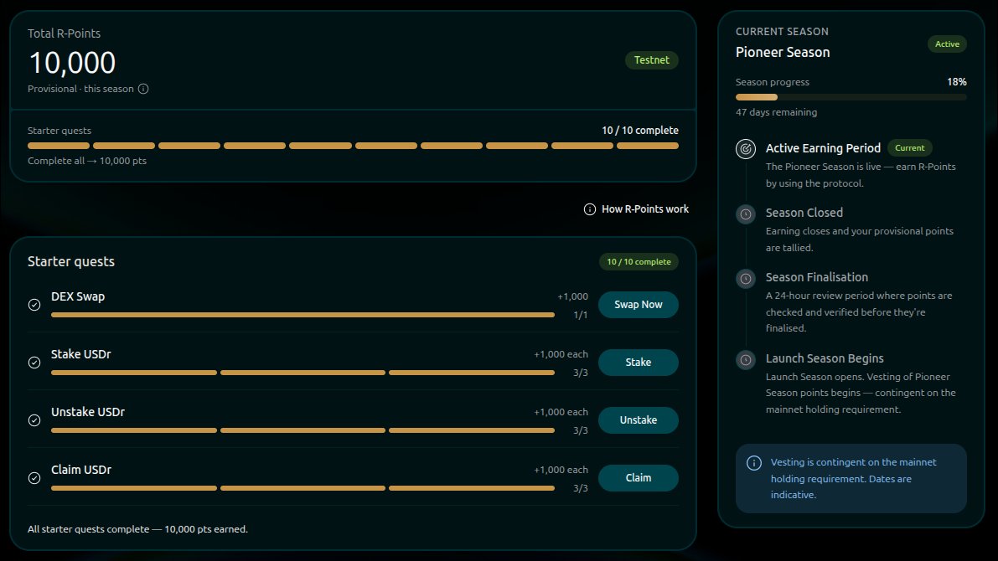Screen dimensions: 998x561
Task: Click the Testnet badge
Action: 652,59
